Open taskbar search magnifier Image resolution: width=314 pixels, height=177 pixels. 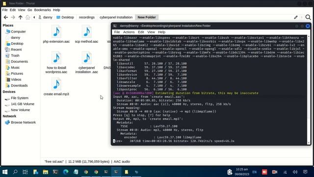coord(15,172)
